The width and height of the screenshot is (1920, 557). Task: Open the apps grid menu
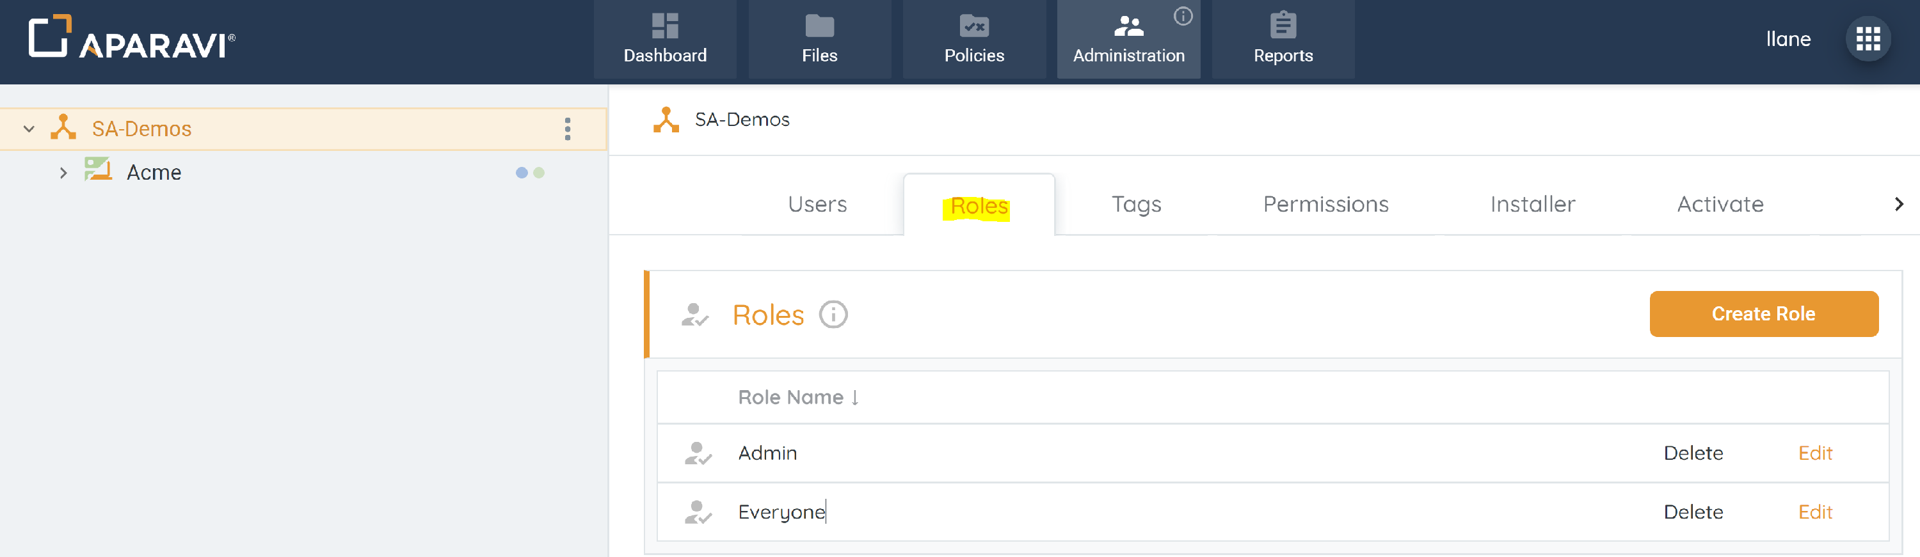[1867, 39]
